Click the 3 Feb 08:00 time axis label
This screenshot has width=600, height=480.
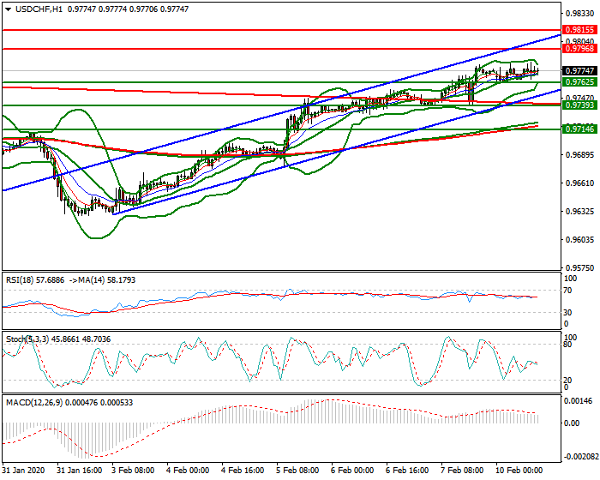click(x=133, y=470)
